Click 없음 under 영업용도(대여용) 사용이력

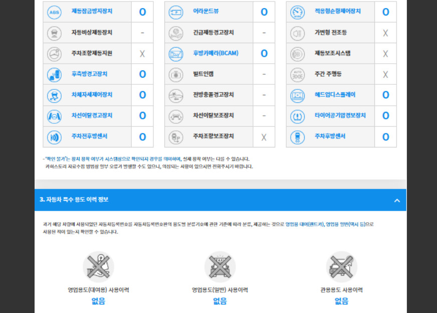click(98, 301)
